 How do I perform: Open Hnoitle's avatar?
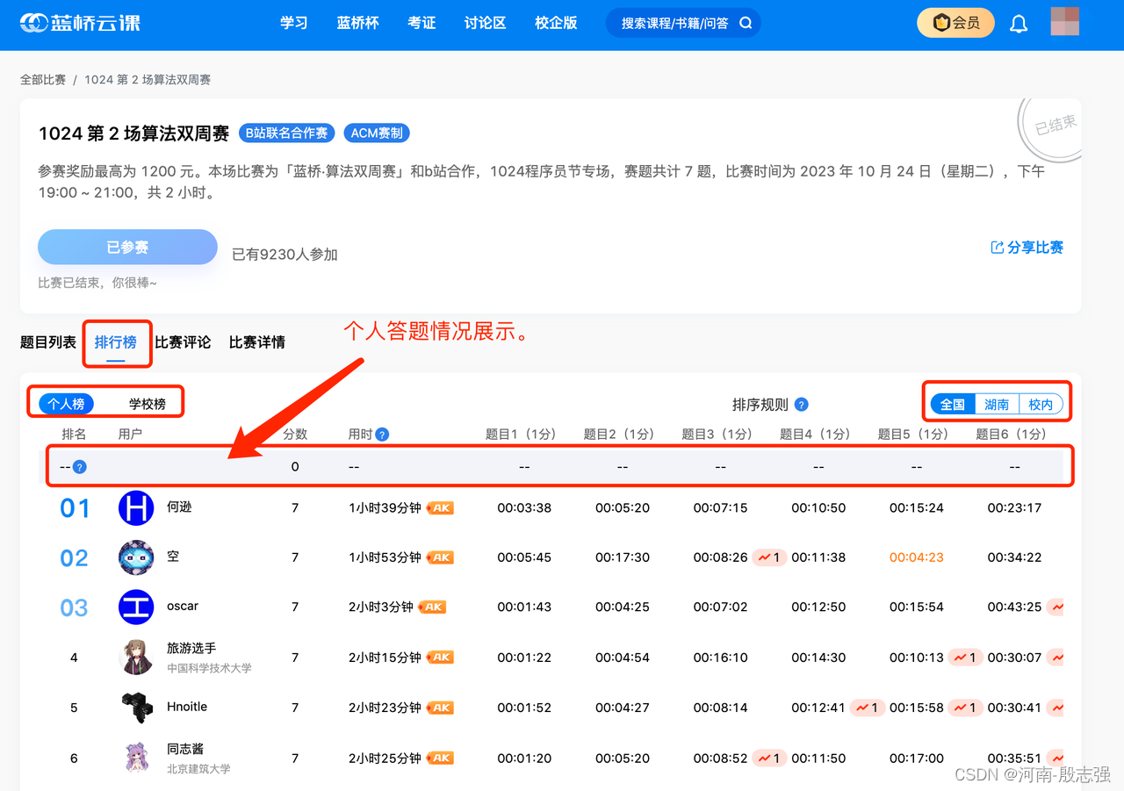[136, 707]
